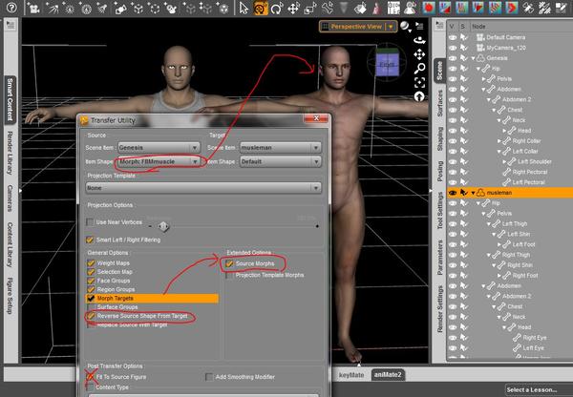Open Source Scene Item Genesis dropdown

point(159,148)
